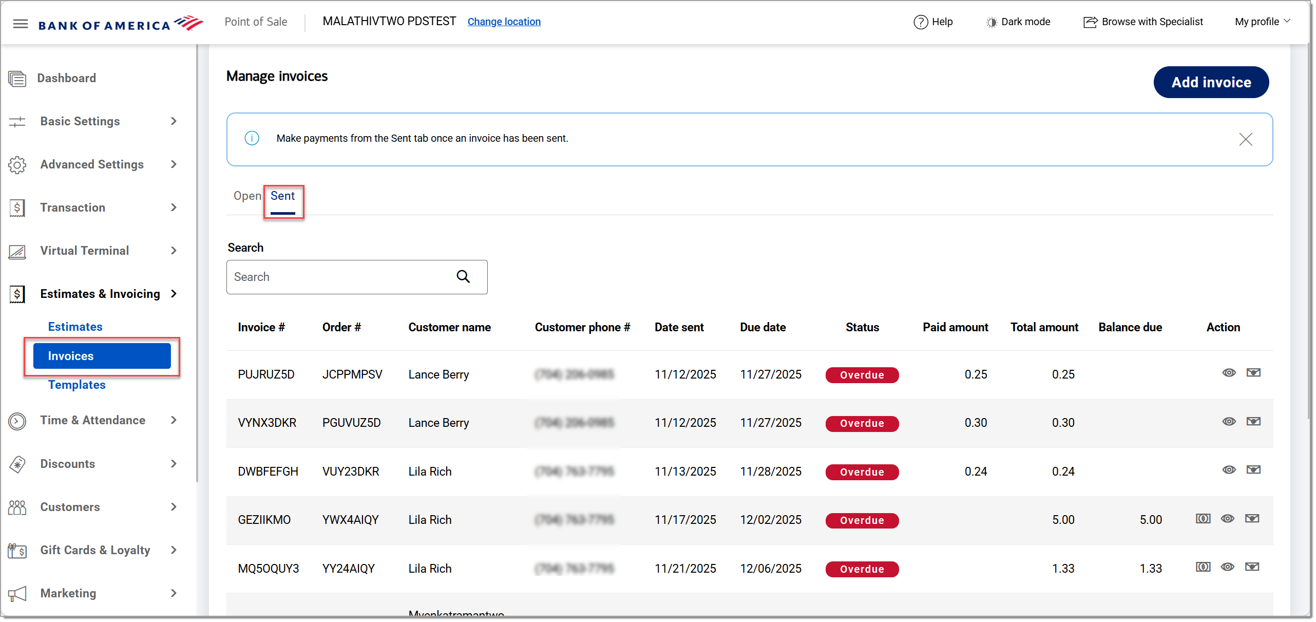The width and height of the screenshot is (1316, 622).
Task: Click the Invoice # column header
Action: point(261,328)
